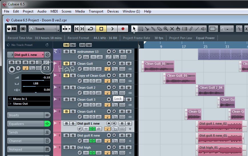Open the MIDI menu
This screenshot has height=156, width=248.
coord(54,11)
